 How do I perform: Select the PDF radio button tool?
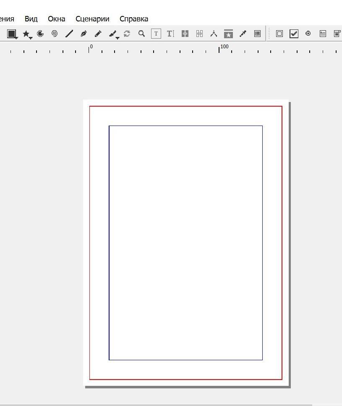pyautogui.click(x=308, y=34)
